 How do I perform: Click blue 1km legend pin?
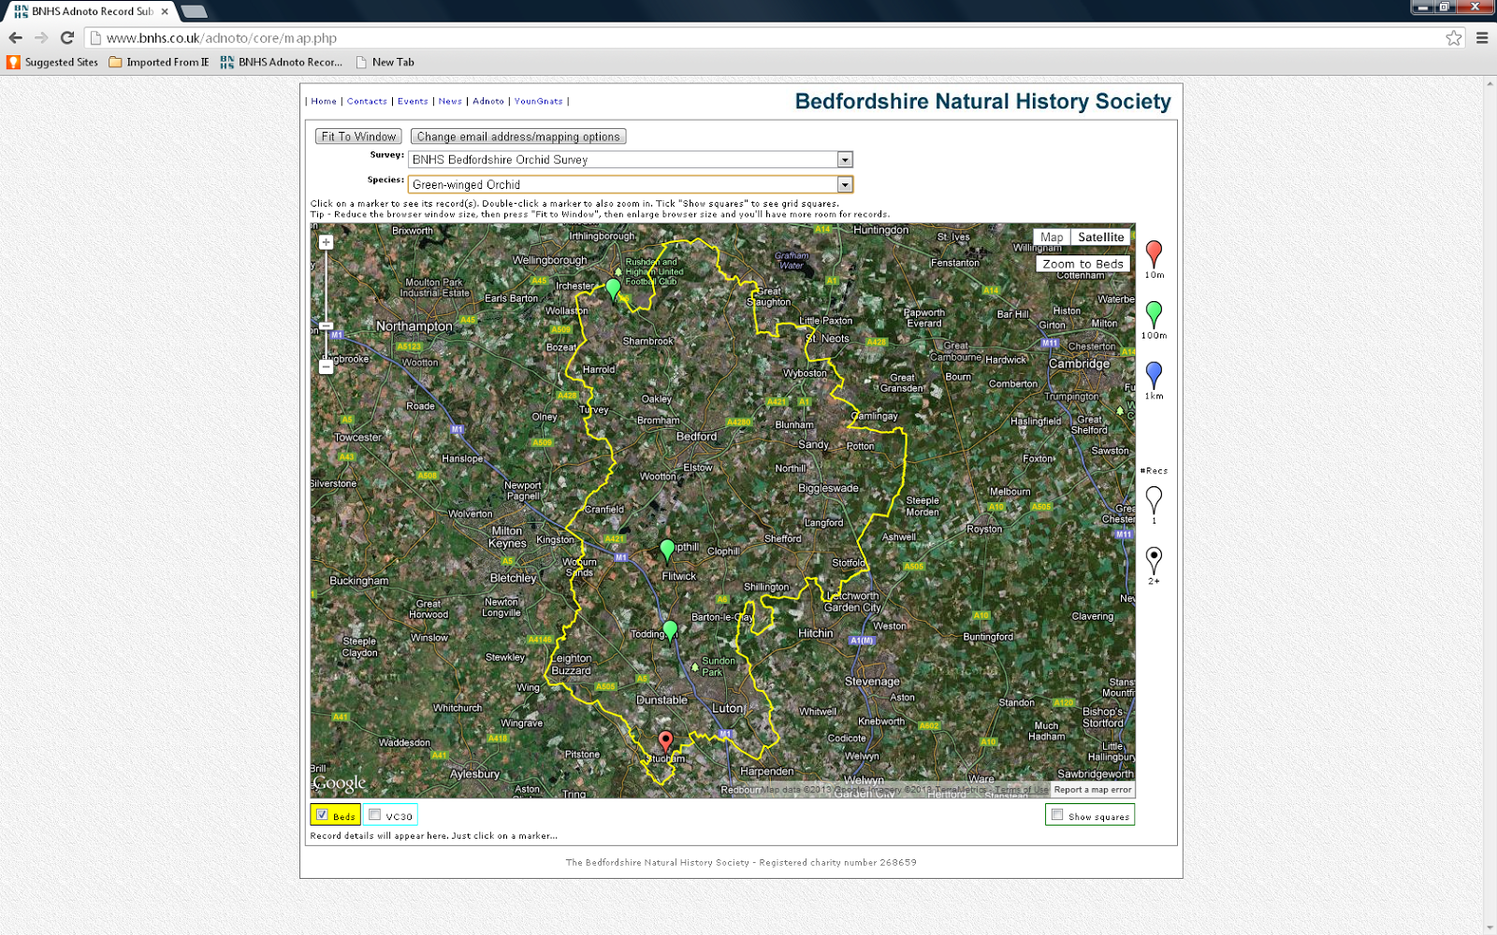(x=1154, y=375)
